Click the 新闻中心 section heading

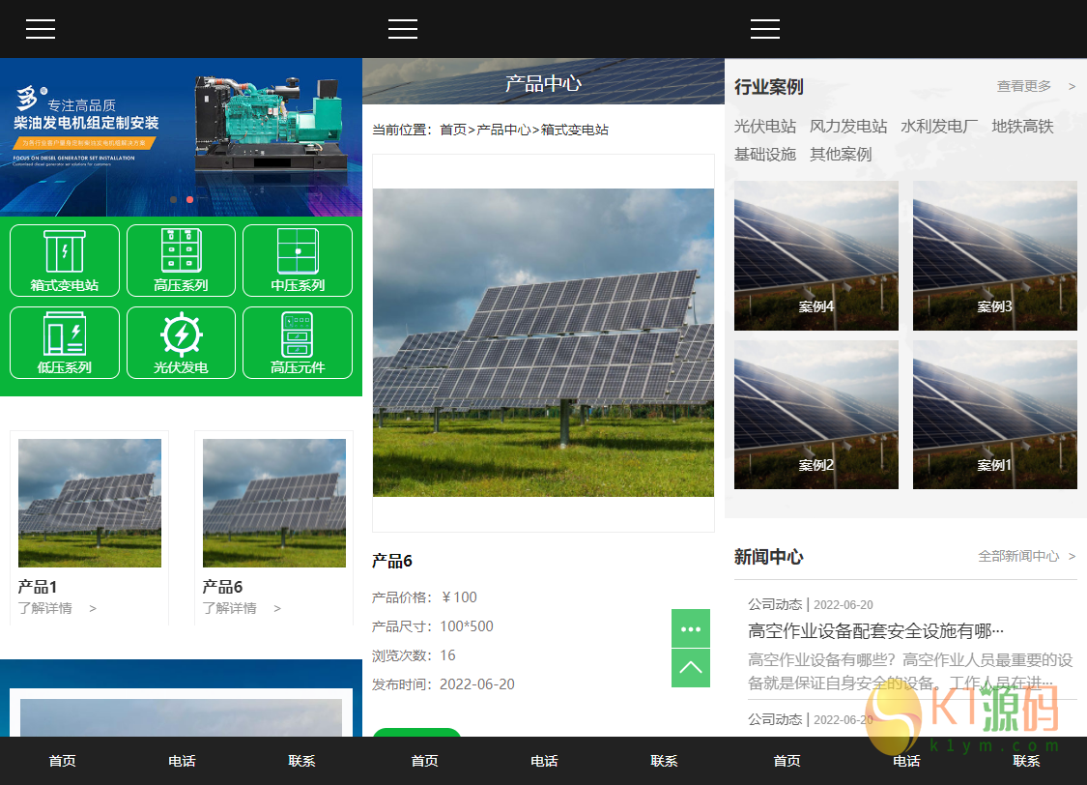[769, 557]
